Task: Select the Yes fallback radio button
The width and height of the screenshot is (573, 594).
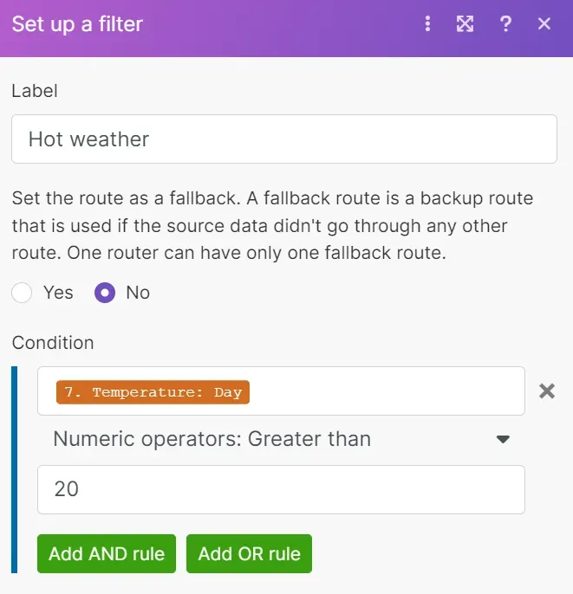Action: point(22,293)
